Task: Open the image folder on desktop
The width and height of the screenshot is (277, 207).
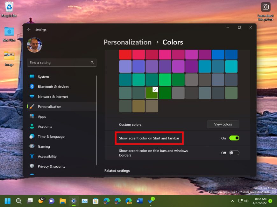Action: [x=9, y=58]
